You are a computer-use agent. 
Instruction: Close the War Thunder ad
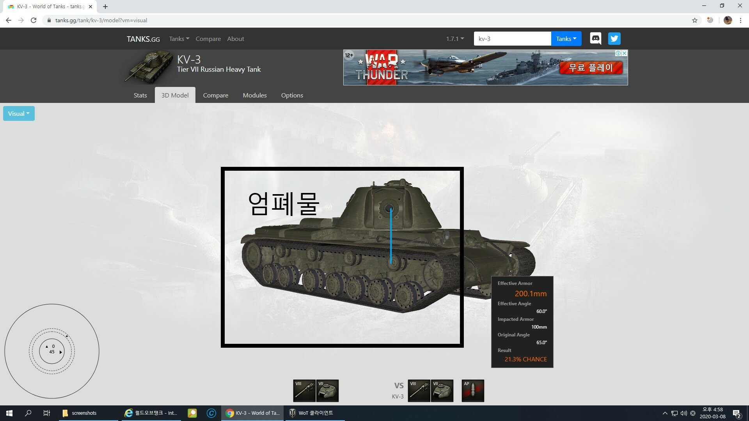coord(625,53)
